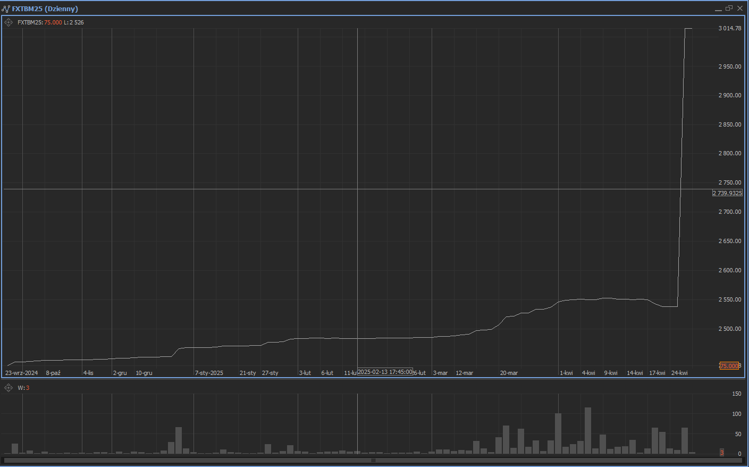This screenshot has height=467, width=749.
Task: Click the red 3 volume value tag
Action: coord(722,453)
